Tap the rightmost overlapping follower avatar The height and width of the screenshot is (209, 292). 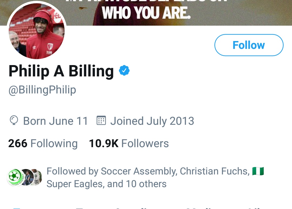[38, 177]
